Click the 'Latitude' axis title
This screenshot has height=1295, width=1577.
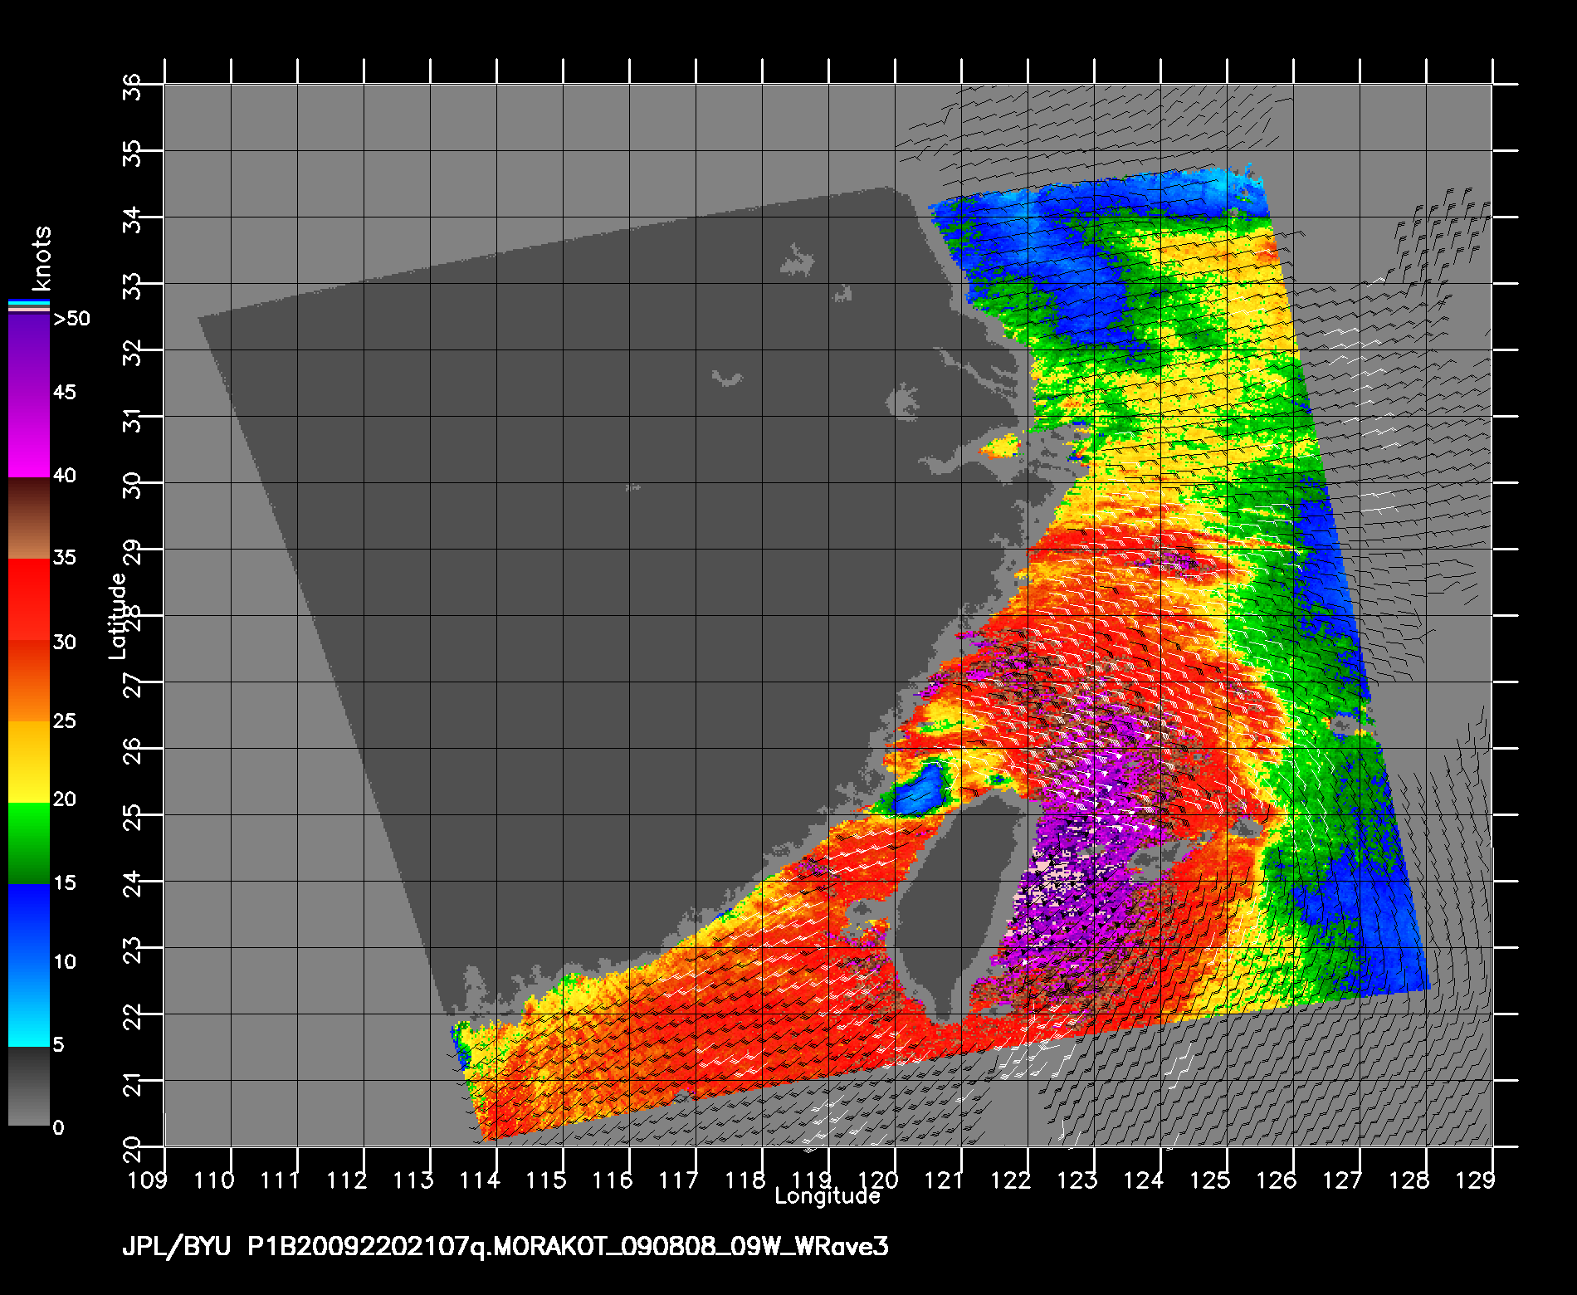tap(118, 616)
